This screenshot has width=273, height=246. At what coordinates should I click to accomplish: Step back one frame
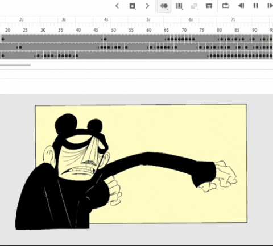click(241, 6)
